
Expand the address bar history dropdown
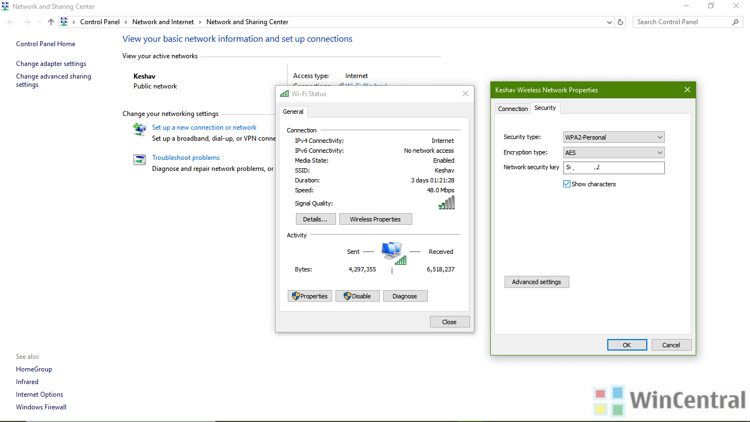(609, 22)
